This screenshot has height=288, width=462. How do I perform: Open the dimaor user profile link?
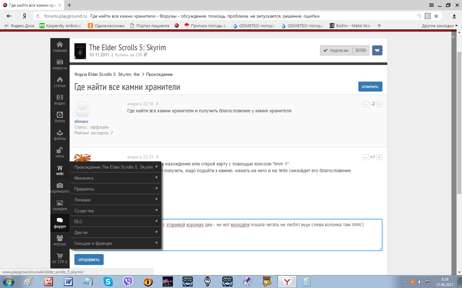pyautogui.click(x=81, y=121)
